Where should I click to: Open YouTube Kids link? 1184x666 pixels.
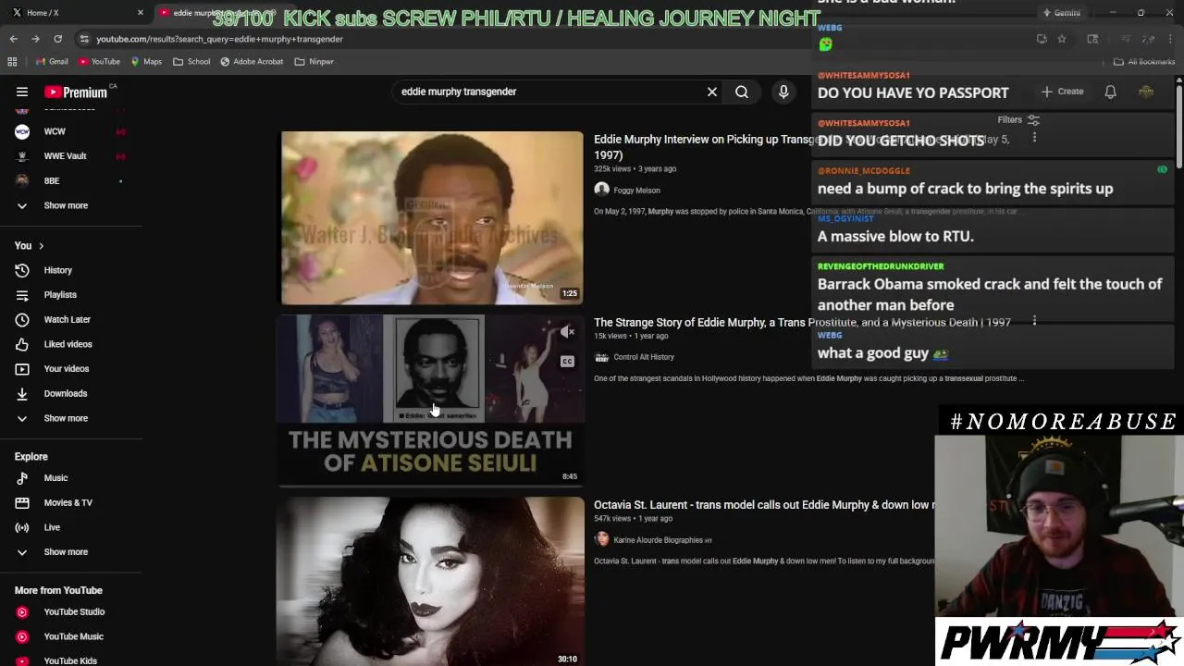pyautogui.click(x=71, y=660)
